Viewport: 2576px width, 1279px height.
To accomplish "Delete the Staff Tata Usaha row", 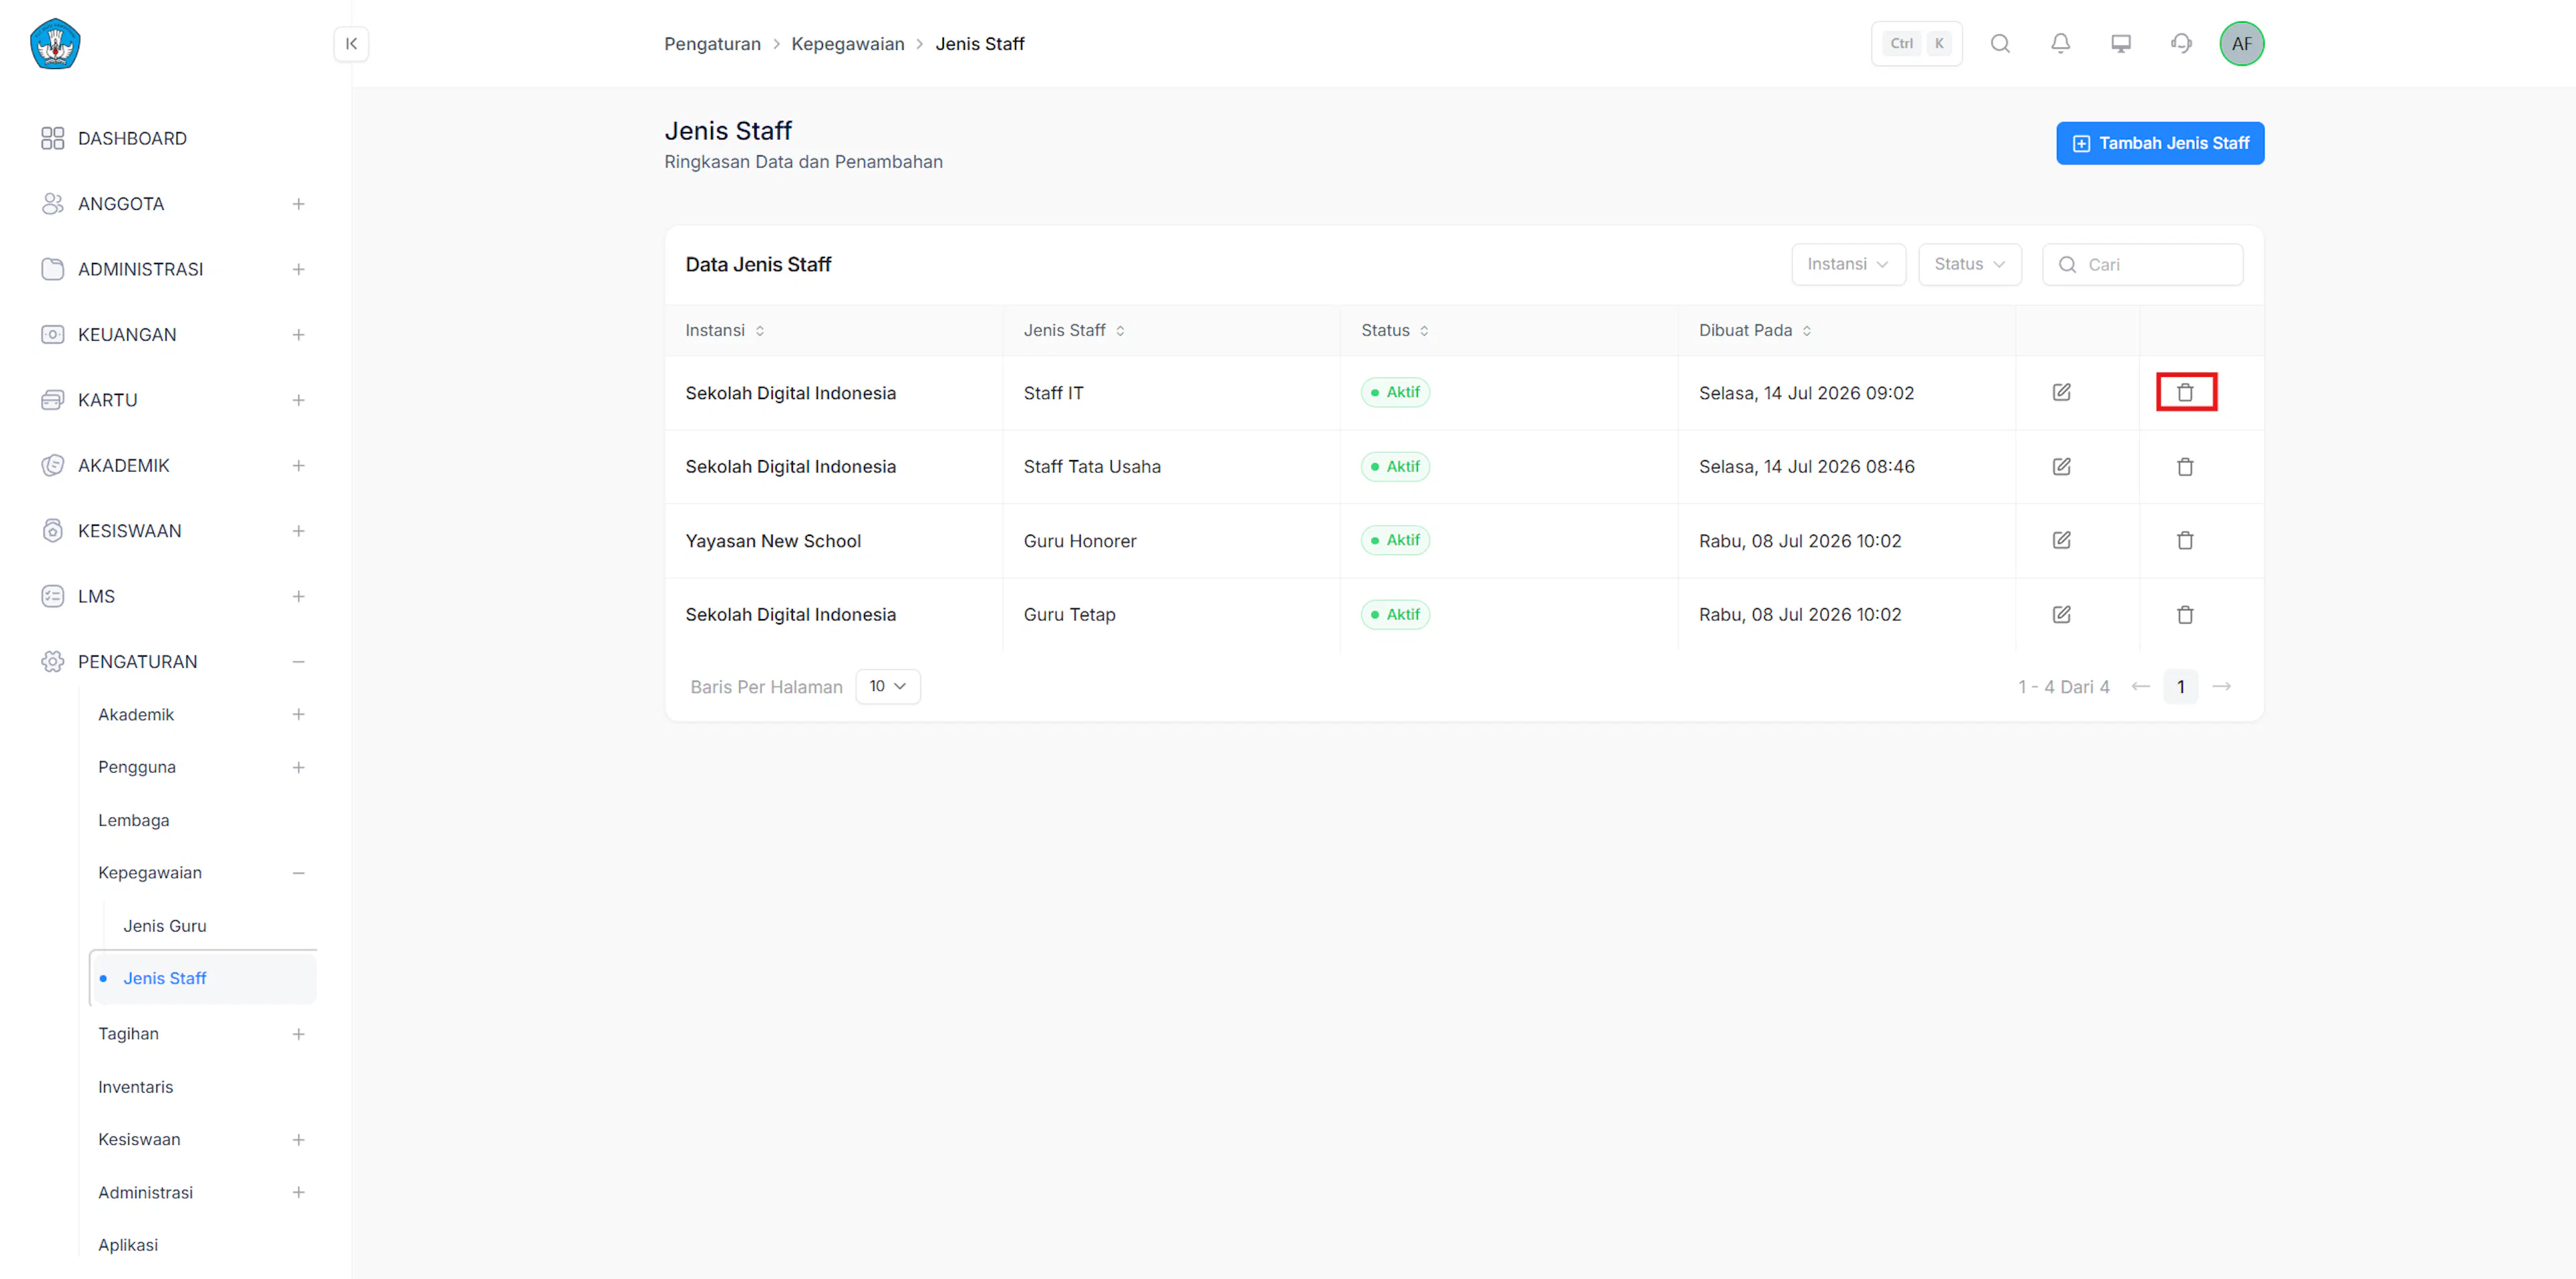I will 2185,466.
